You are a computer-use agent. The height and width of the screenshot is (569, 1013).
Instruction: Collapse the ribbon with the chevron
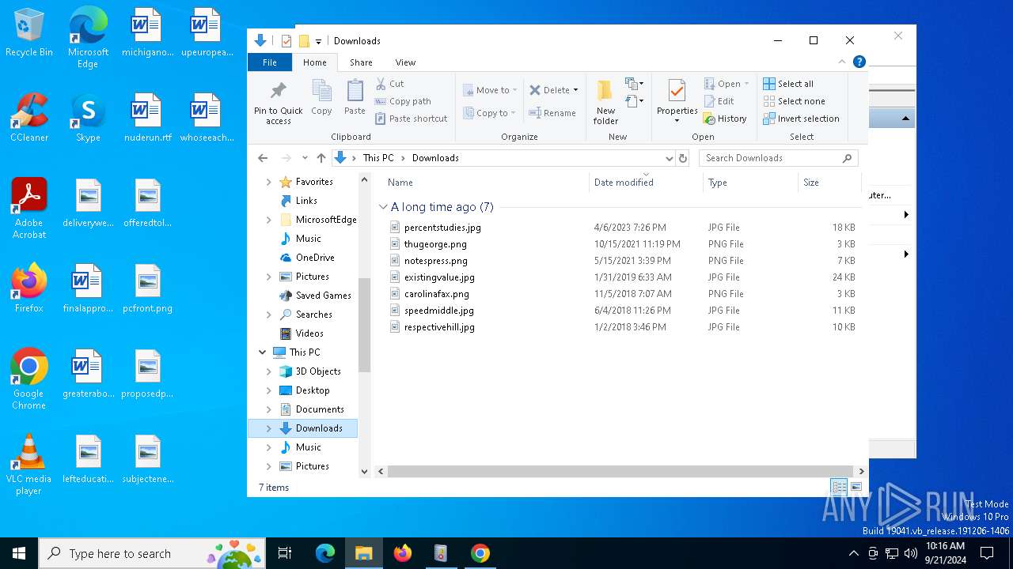point(842,62)
